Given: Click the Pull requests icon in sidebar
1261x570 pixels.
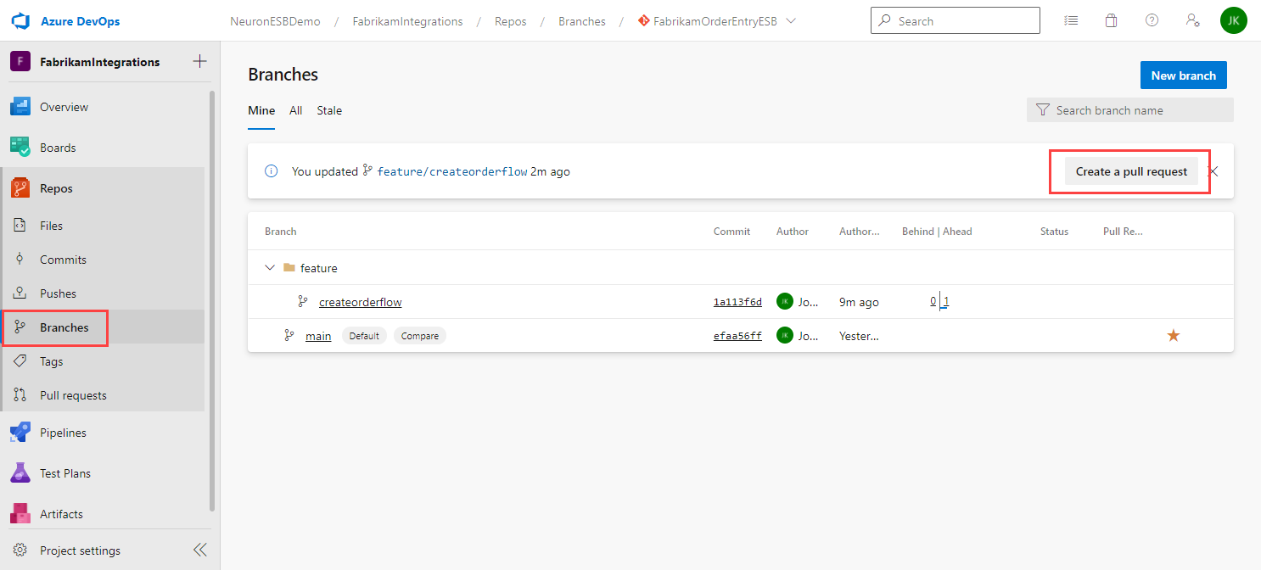Looking at the screenshot, I should [x=20, y=395].
